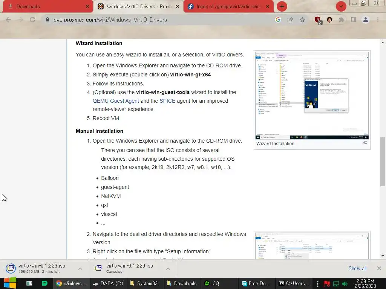Click the guest-agent list item
386x289 pixels.
pos(115,187)
